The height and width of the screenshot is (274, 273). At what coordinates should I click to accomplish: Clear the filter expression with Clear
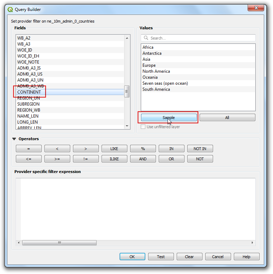pyautogui.click(x=189, y=257)
